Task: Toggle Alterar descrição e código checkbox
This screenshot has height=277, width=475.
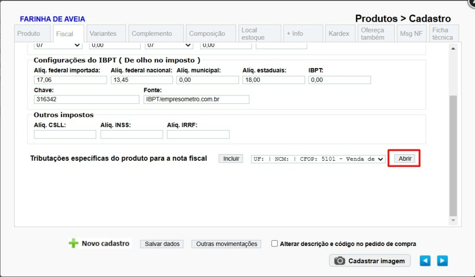Action: pyautogui.click(x=275, y=244)
